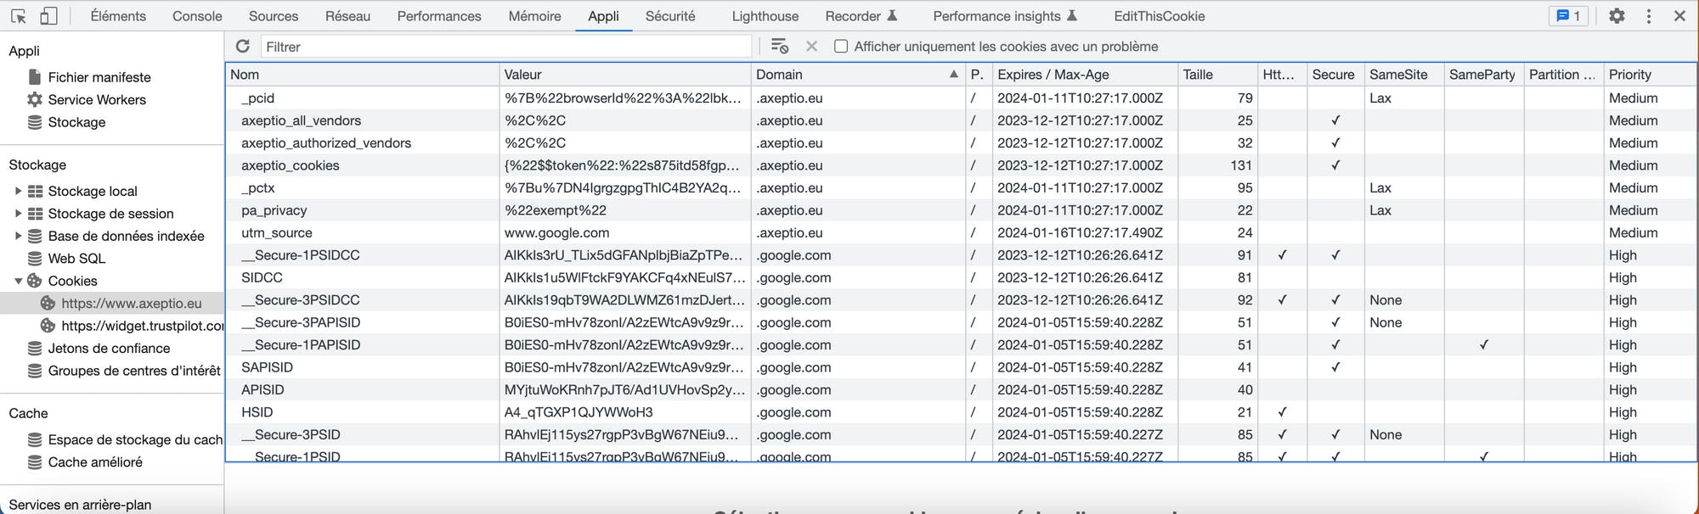Open Jetons de confiance

point(109,349)
